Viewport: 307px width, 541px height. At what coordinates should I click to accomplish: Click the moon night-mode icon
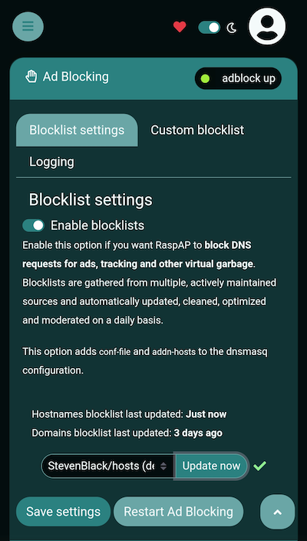[x=232, y=28]
